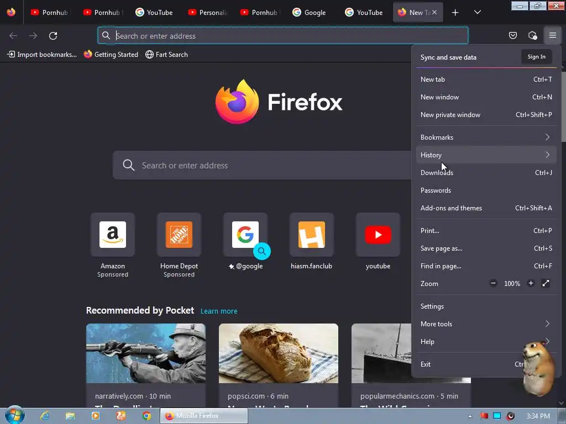
Task: Launch Google Chrome from taskbar
Action: point(146,416)
